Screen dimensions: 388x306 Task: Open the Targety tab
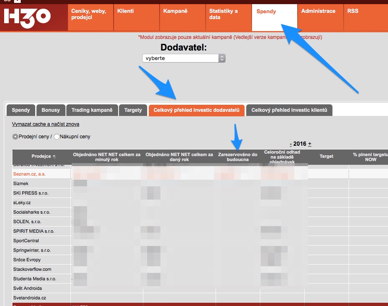tap(133, 110)
